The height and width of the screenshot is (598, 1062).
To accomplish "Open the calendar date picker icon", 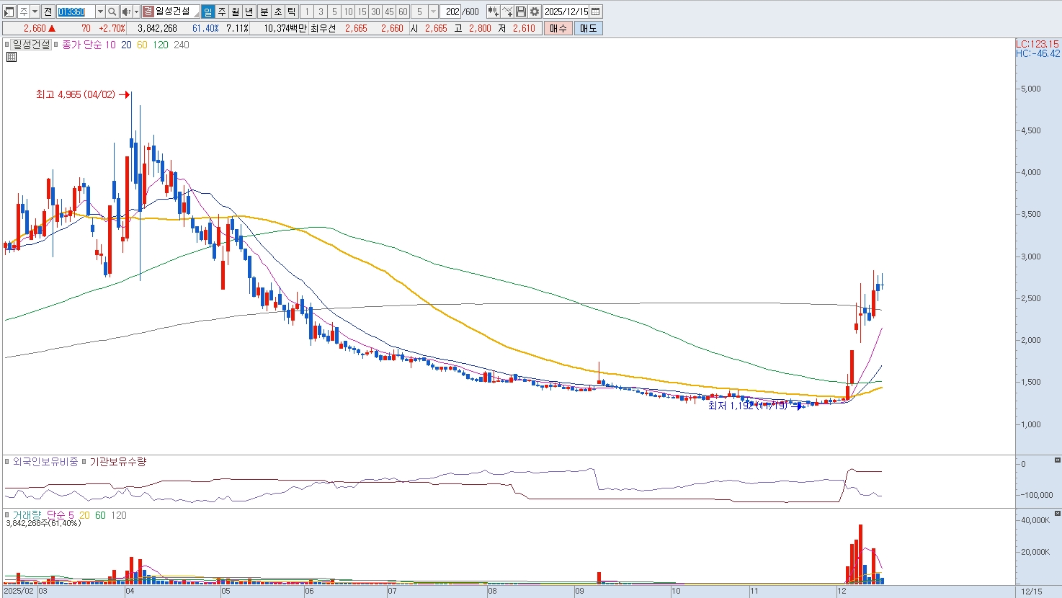I will [x=596, y=12].
